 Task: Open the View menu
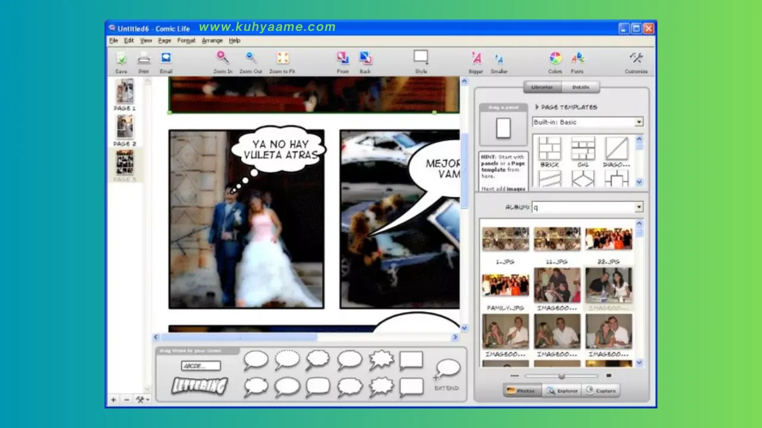pos(146,40)
